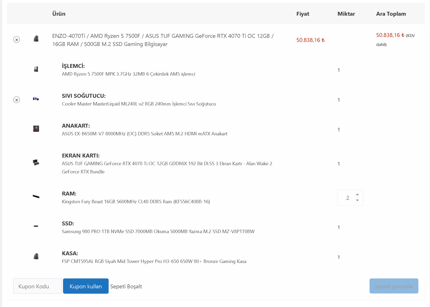This screenshot has width=430, height=307.
Task: Click the Kupon Kodu input field
Action: (38, 286)
